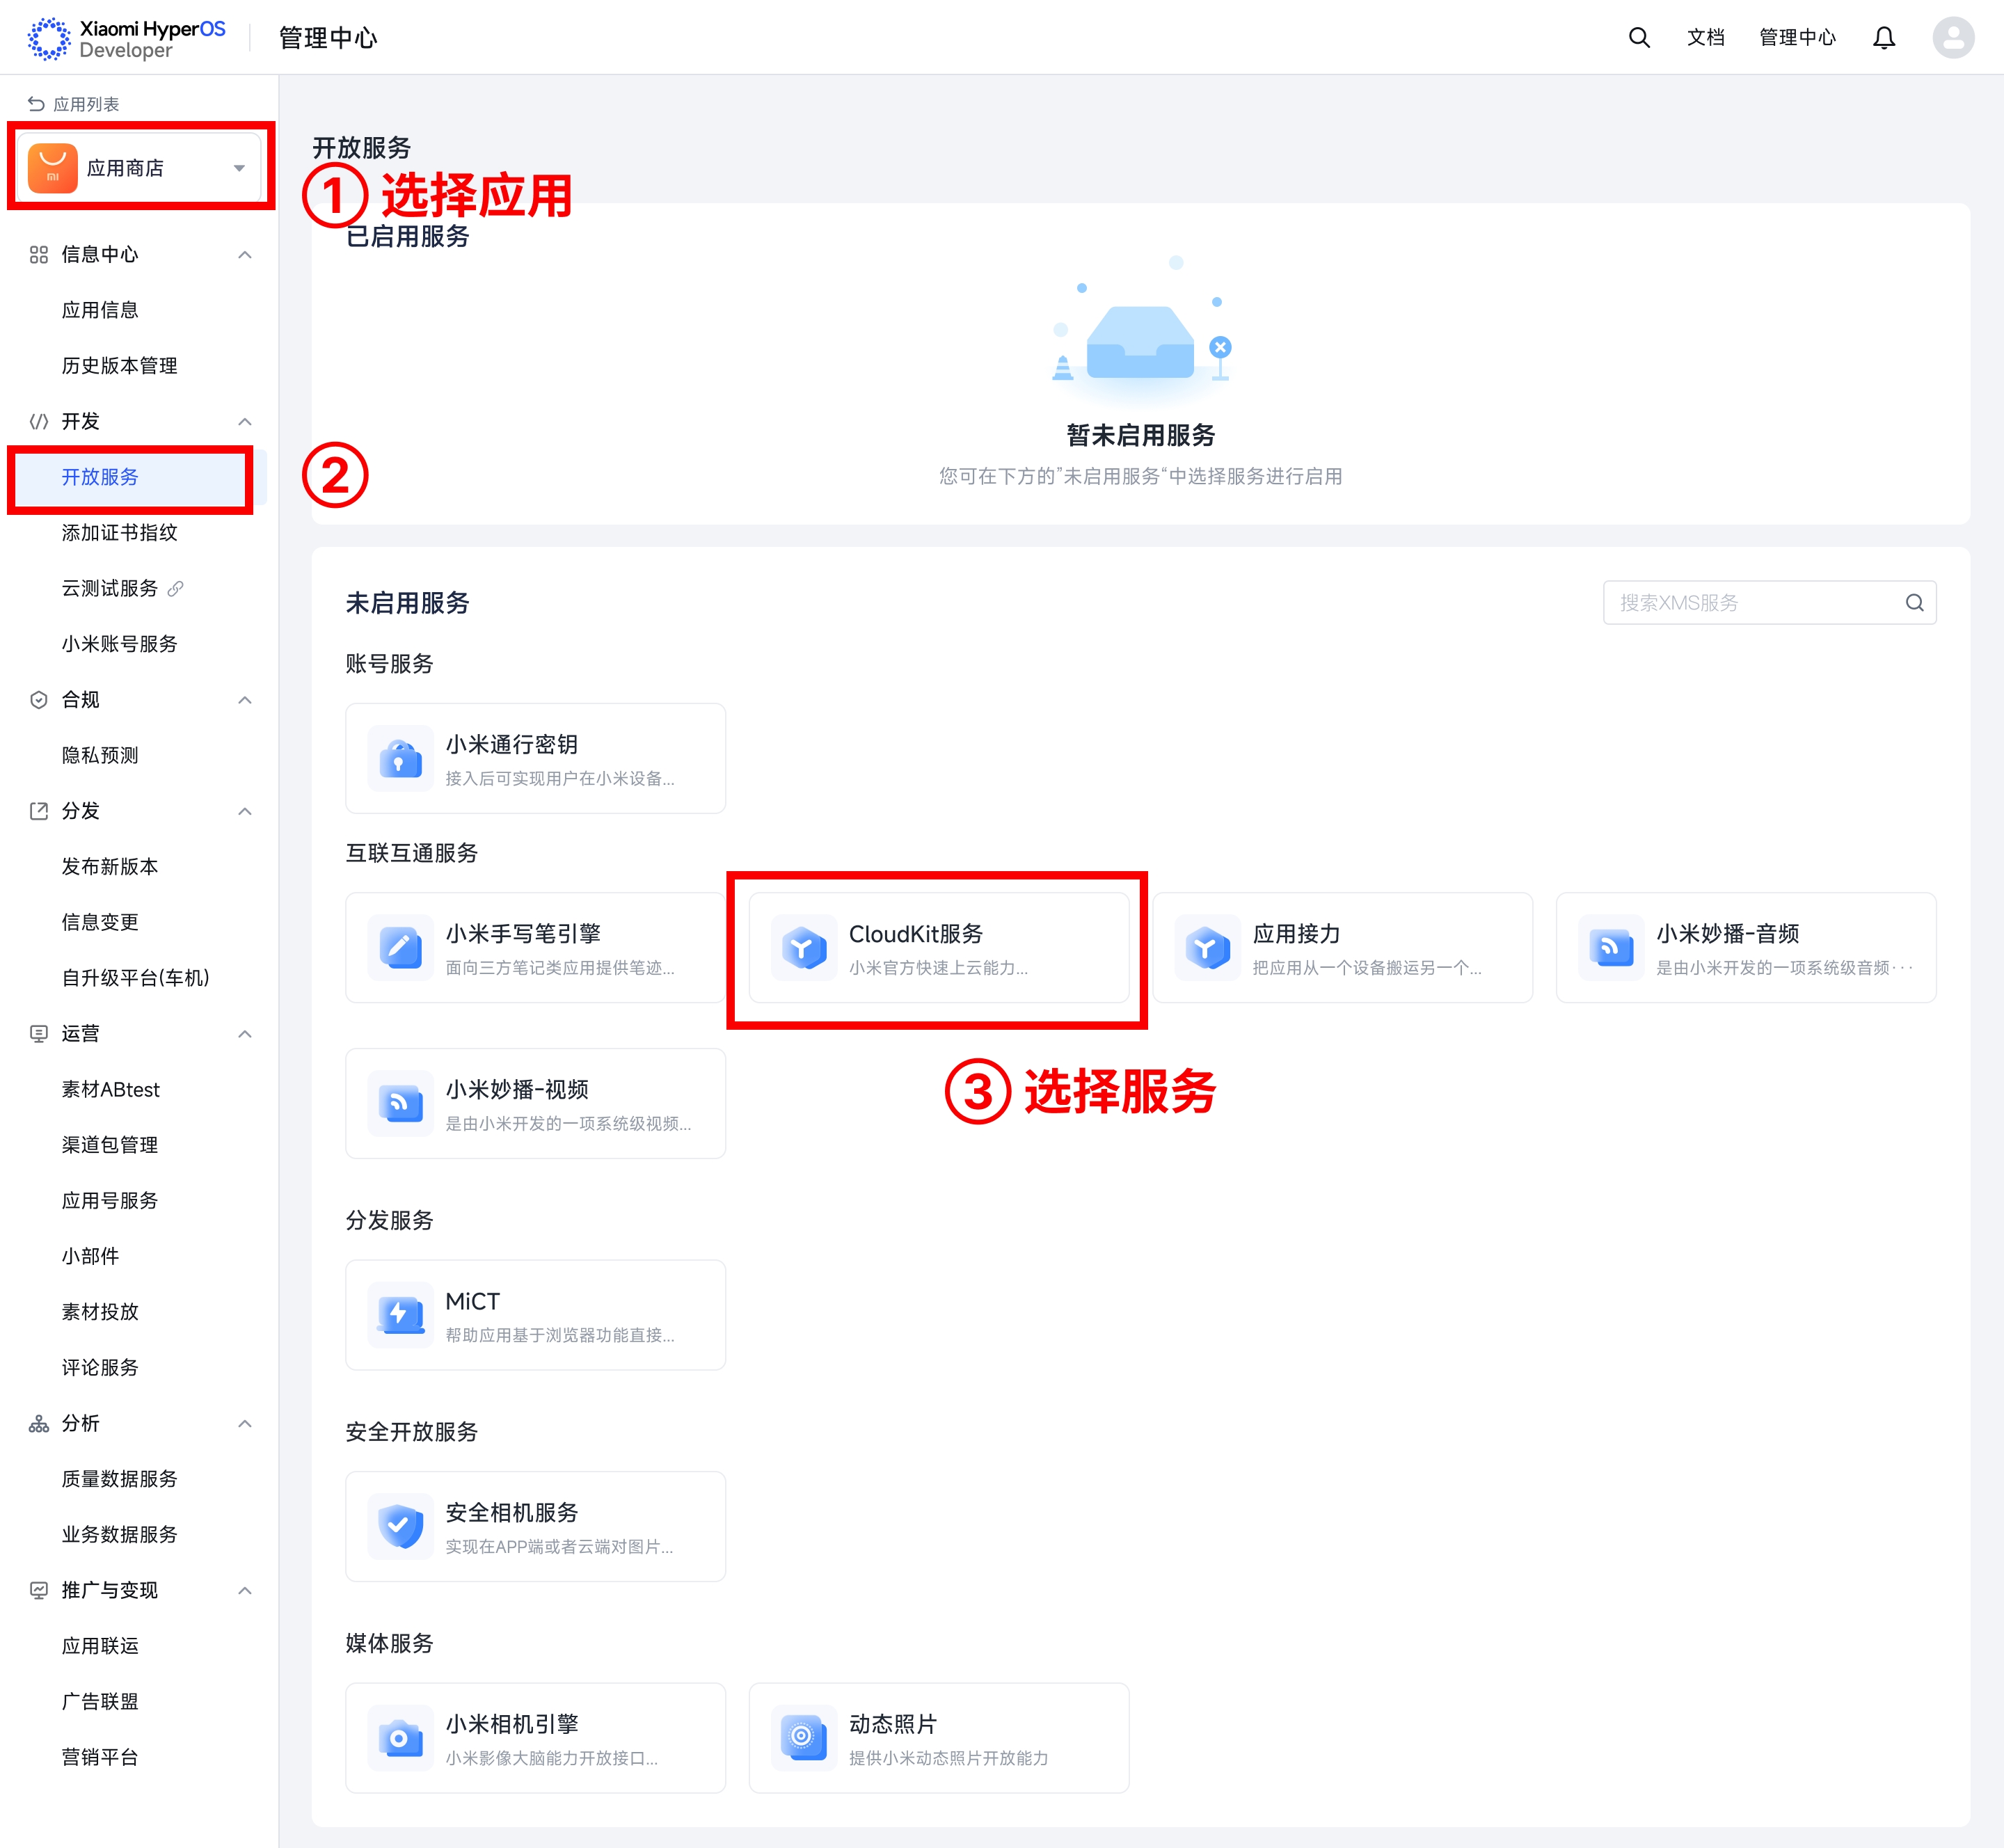Open 广告联盟 in the sidebar

pos(100,1701)
